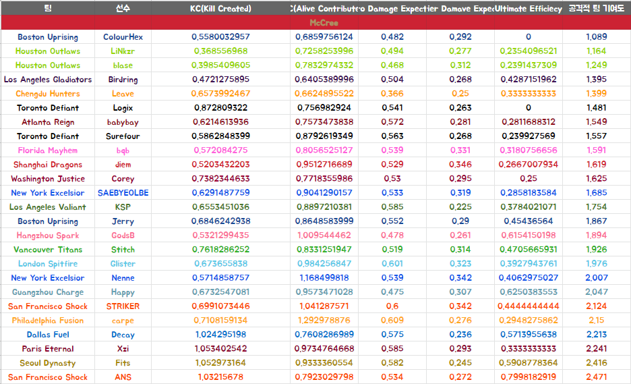Click the Los Angeles Valiant team cell
631x384 pixels.
[48, 207]
